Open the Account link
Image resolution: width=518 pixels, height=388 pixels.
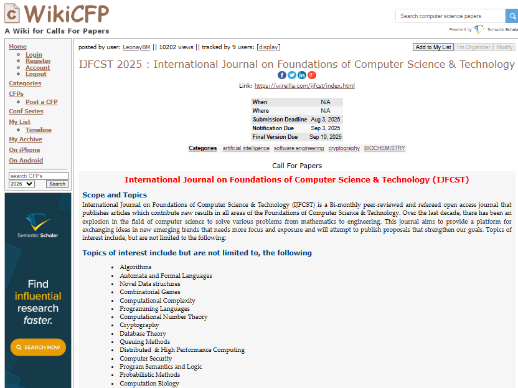coord(37,67)
